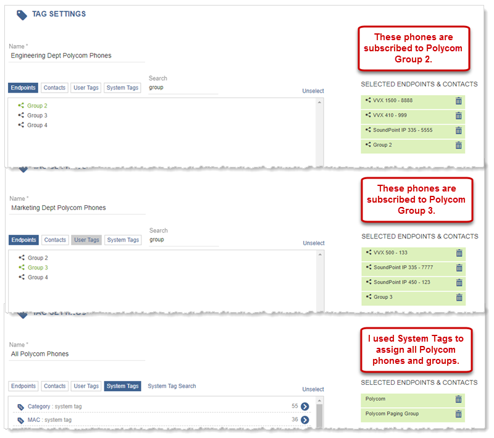Delete SoundPoint IP 335 - 5555 via its trash icon
This screenshot has width=494, height=438.
coord(458,130)
